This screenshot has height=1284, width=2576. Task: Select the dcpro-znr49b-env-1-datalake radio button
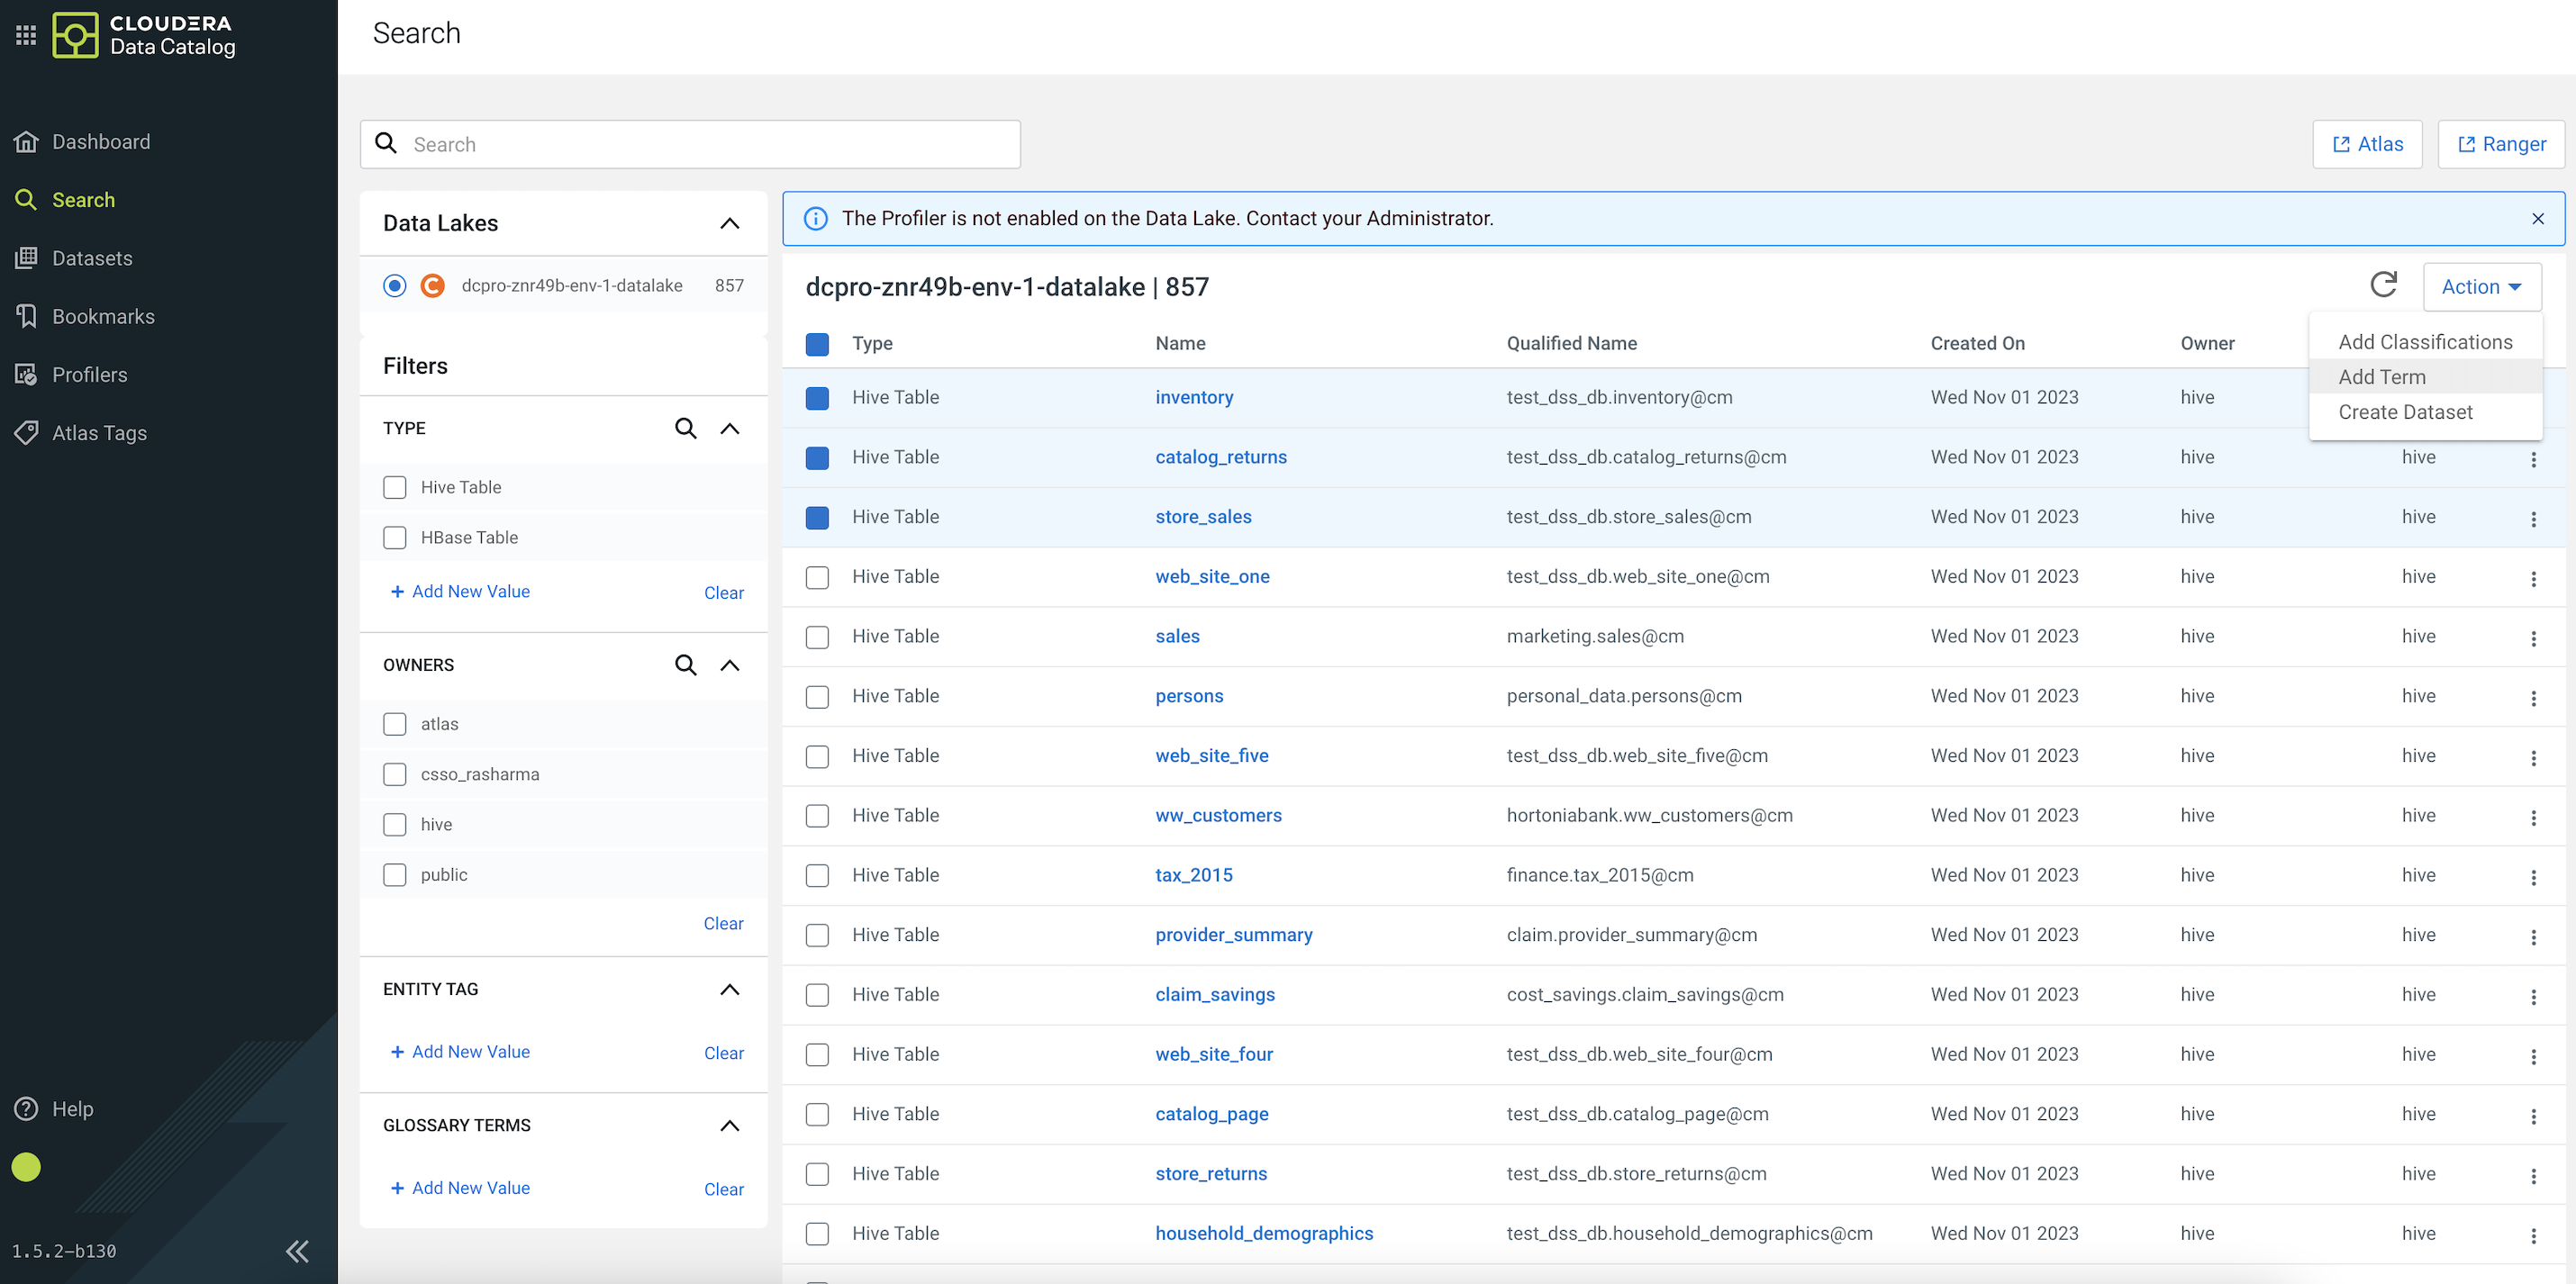[x=395, y=286]
